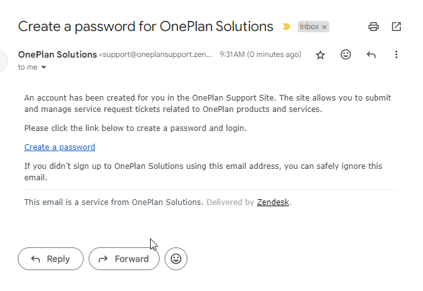
Task: Open the email in a new window
Action: [396, 27]
